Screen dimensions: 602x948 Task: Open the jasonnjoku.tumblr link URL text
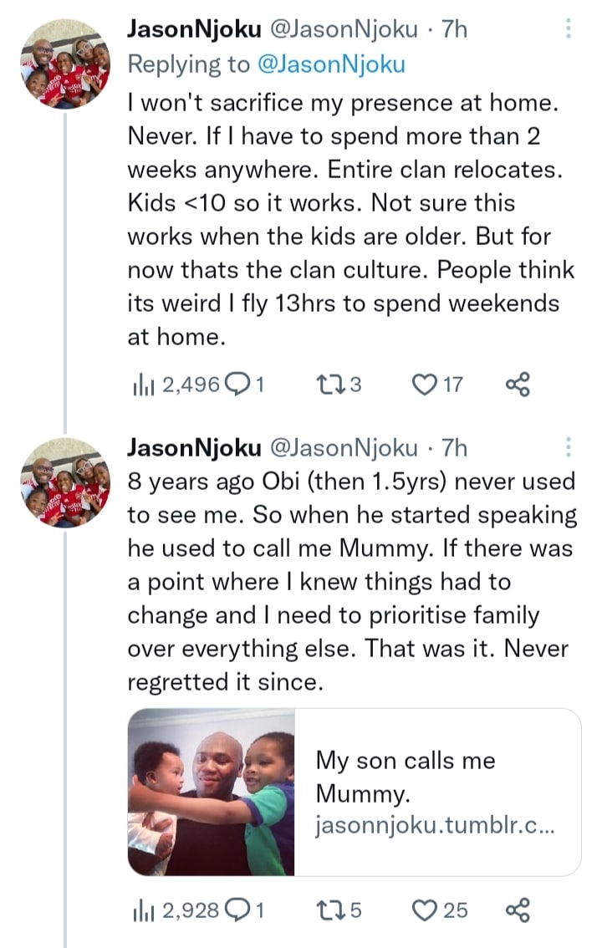click(x=435, y=826)
